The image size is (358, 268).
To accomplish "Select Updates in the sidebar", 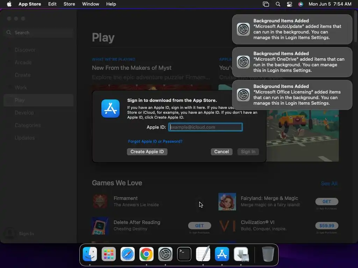I will click(38, 138).
